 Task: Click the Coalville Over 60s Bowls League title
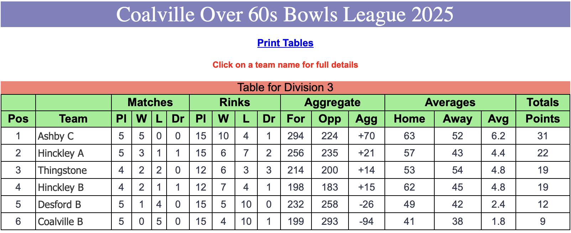click(285, 14)
